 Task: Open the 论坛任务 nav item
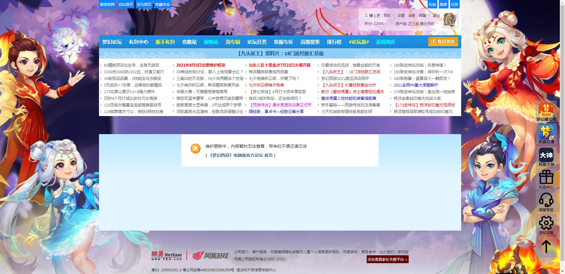point(257,42)
